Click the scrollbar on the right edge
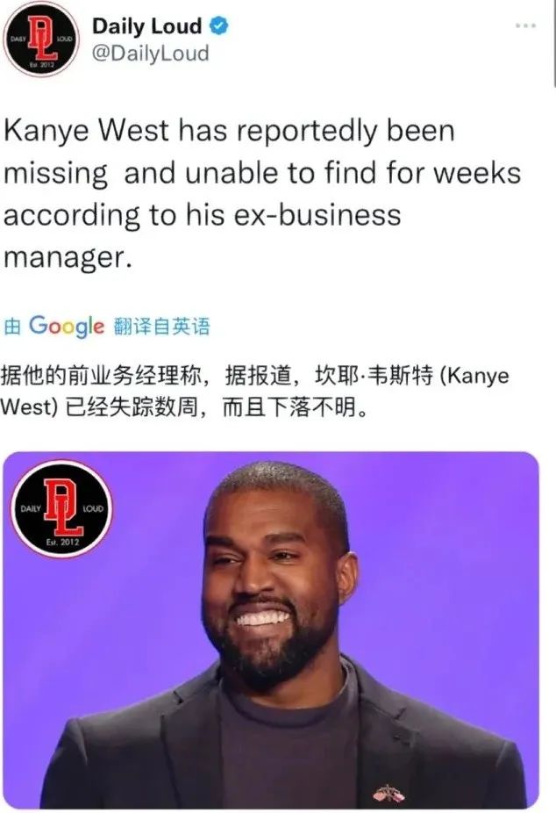The image size is (556, 813). click(554, 44)
